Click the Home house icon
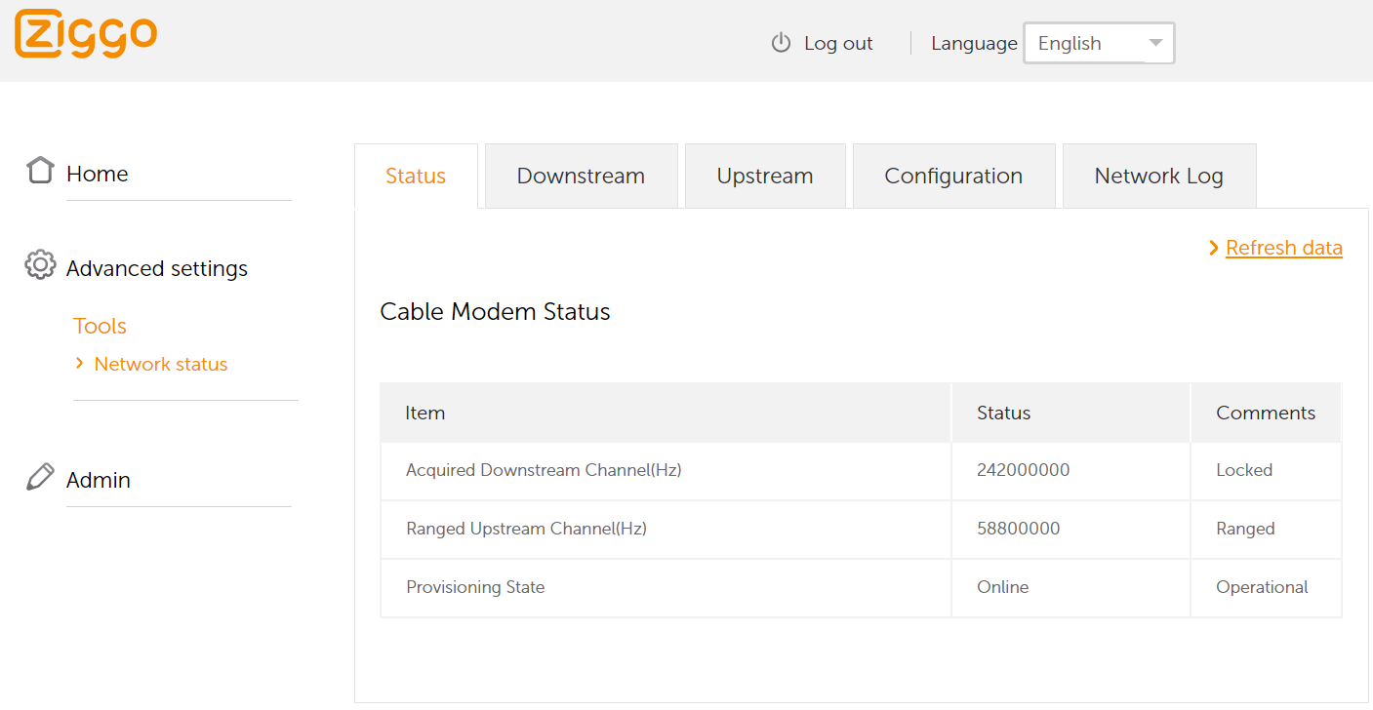Screen dimensions: 1373x710 (40, 170)
